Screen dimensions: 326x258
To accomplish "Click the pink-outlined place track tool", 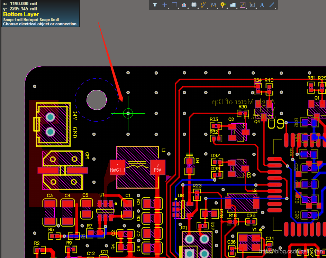I will pos(243,5).
